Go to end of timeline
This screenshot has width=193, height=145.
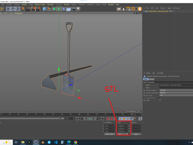[x=103, y=119]
